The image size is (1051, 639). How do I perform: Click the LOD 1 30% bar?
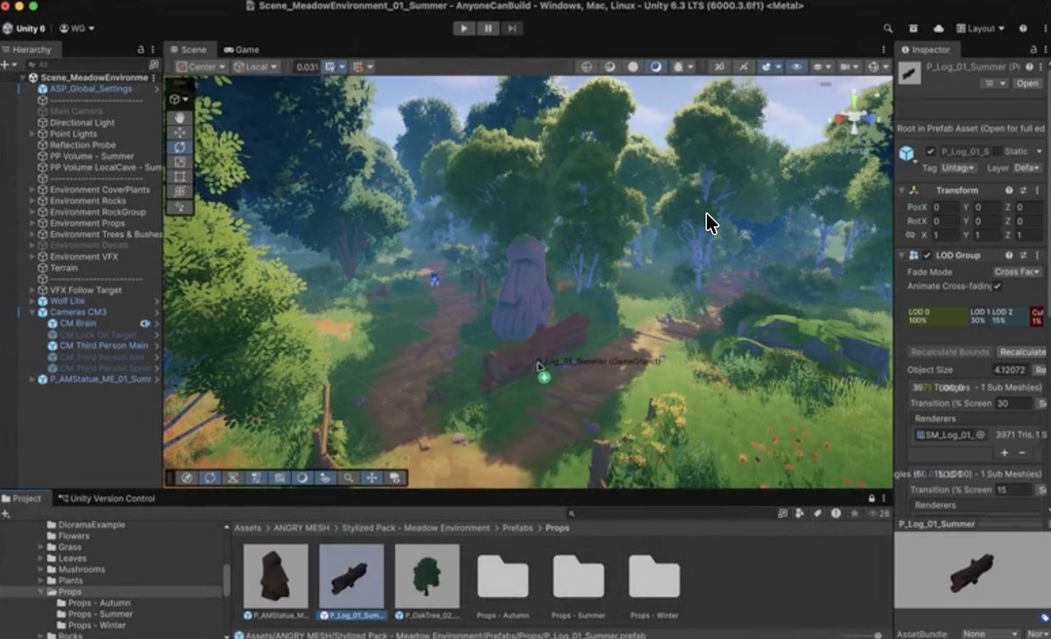click(x=979, y=316)
